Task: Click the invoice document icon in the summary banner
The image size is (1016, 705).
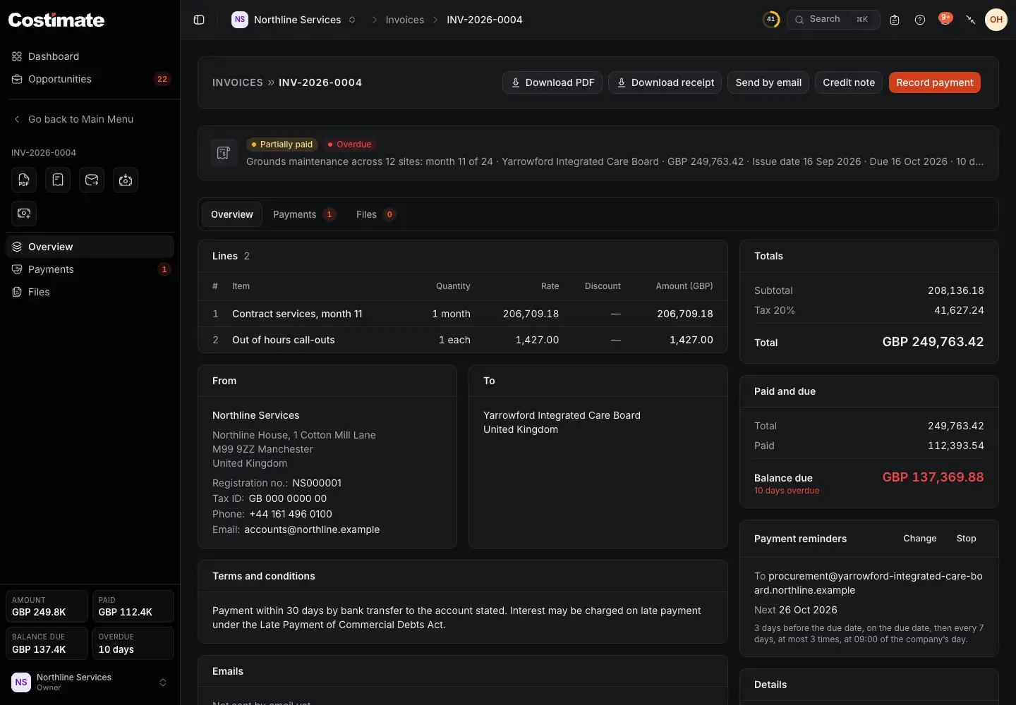Action: 224,153
